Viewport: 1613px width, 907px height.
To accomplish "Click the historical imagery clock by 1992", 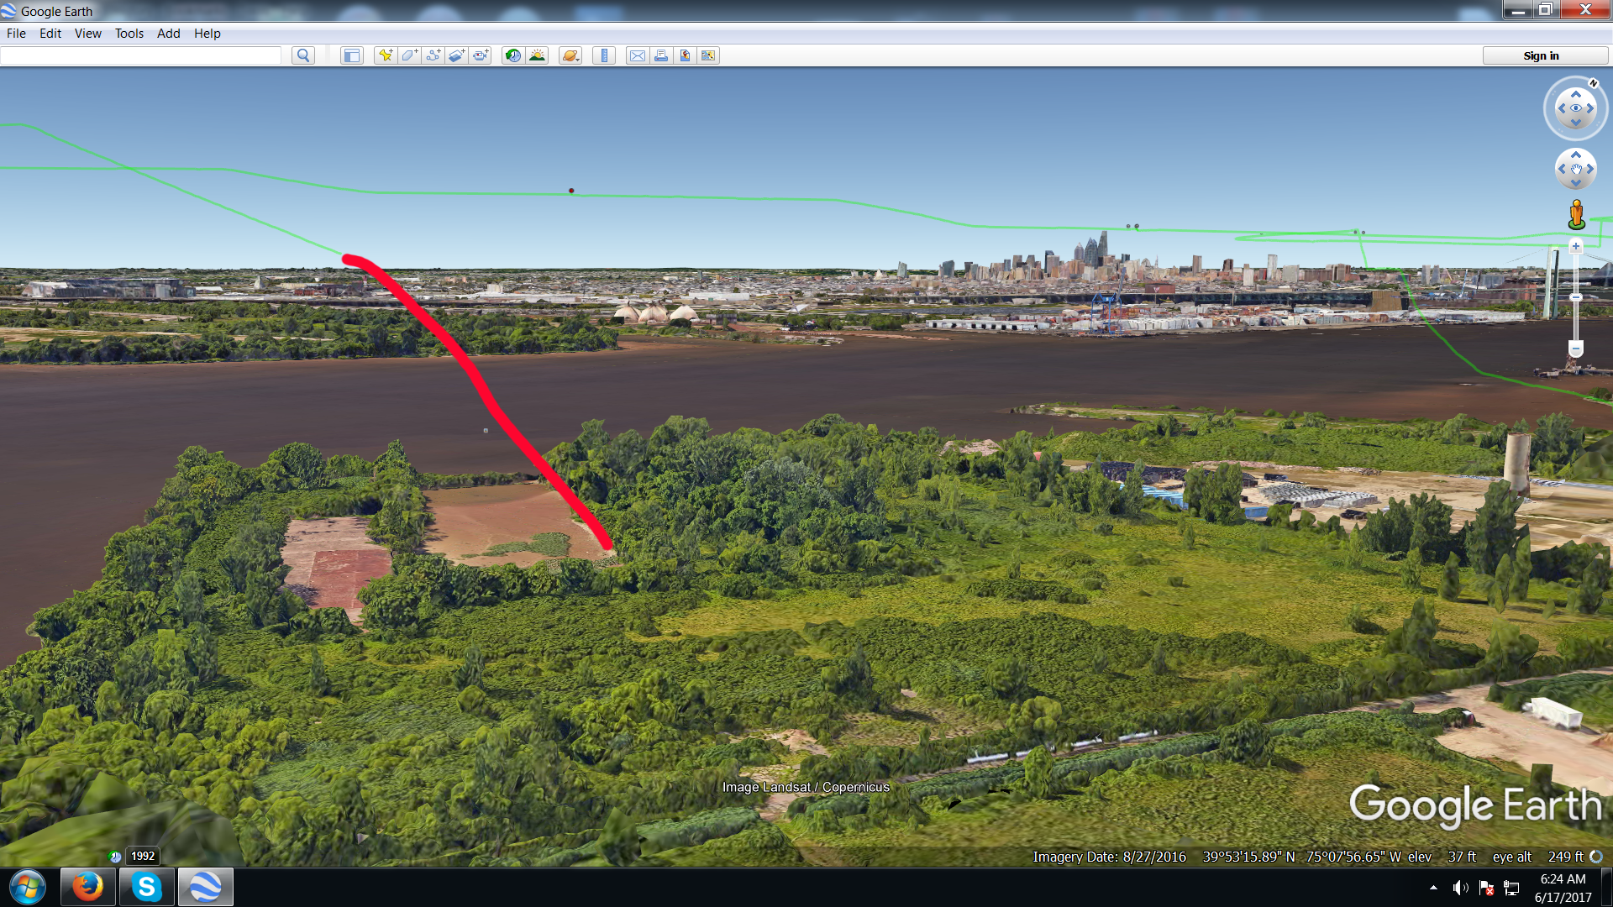I will 115,857.
